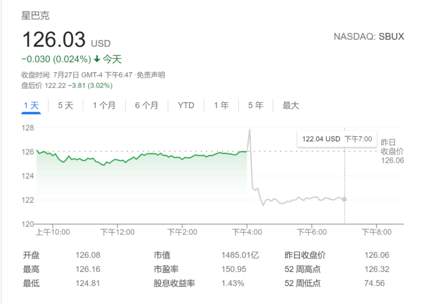Show the 6 个月 chart range
Image resolution: width=424 pixels, height=304 pixels.
[147, 105]
